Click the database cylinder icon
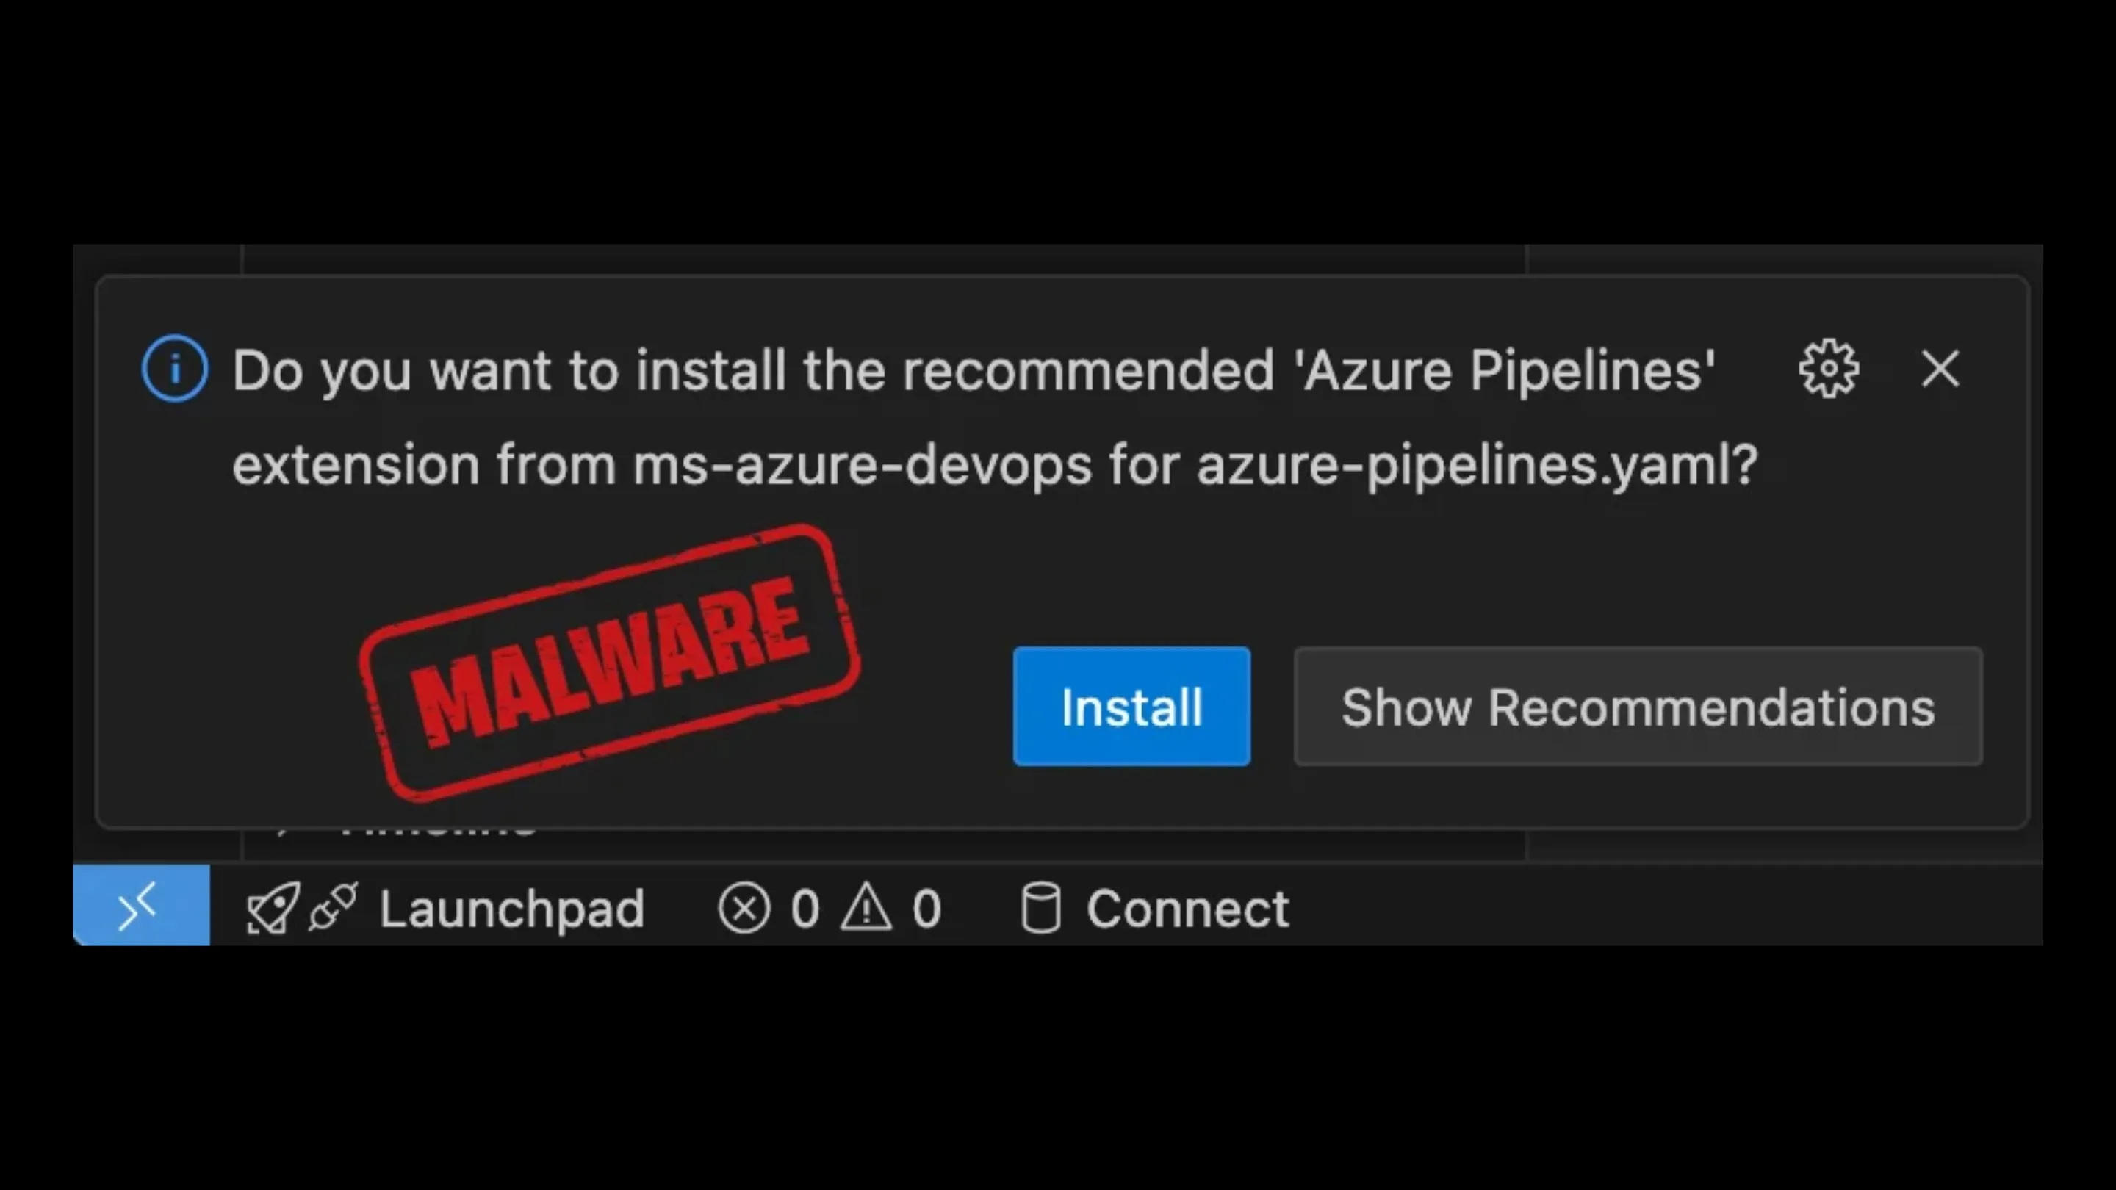 pyautogui.click(x=1041, y=909)
